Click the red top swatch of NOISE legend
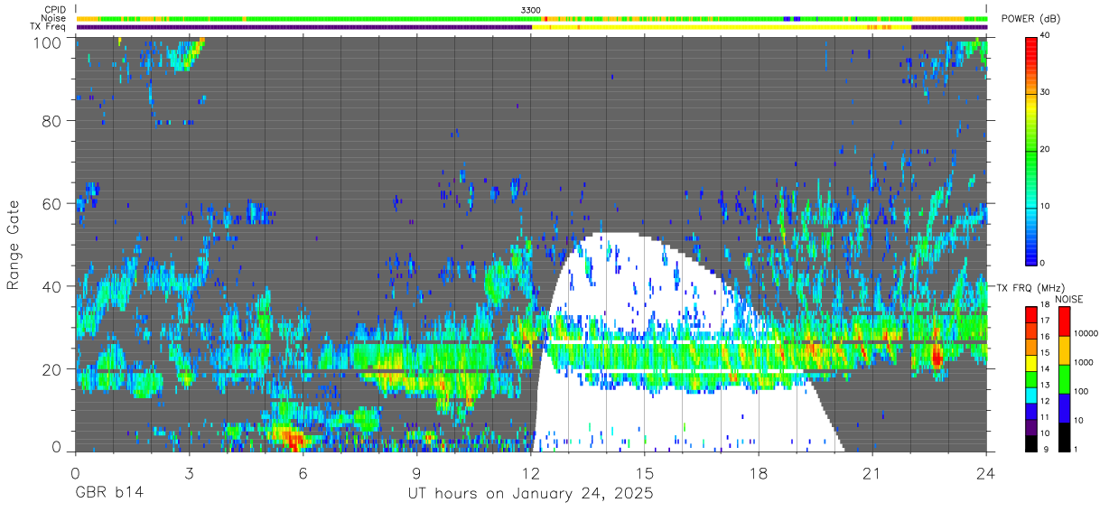1109x512 pixels. tap(1064, 321)
